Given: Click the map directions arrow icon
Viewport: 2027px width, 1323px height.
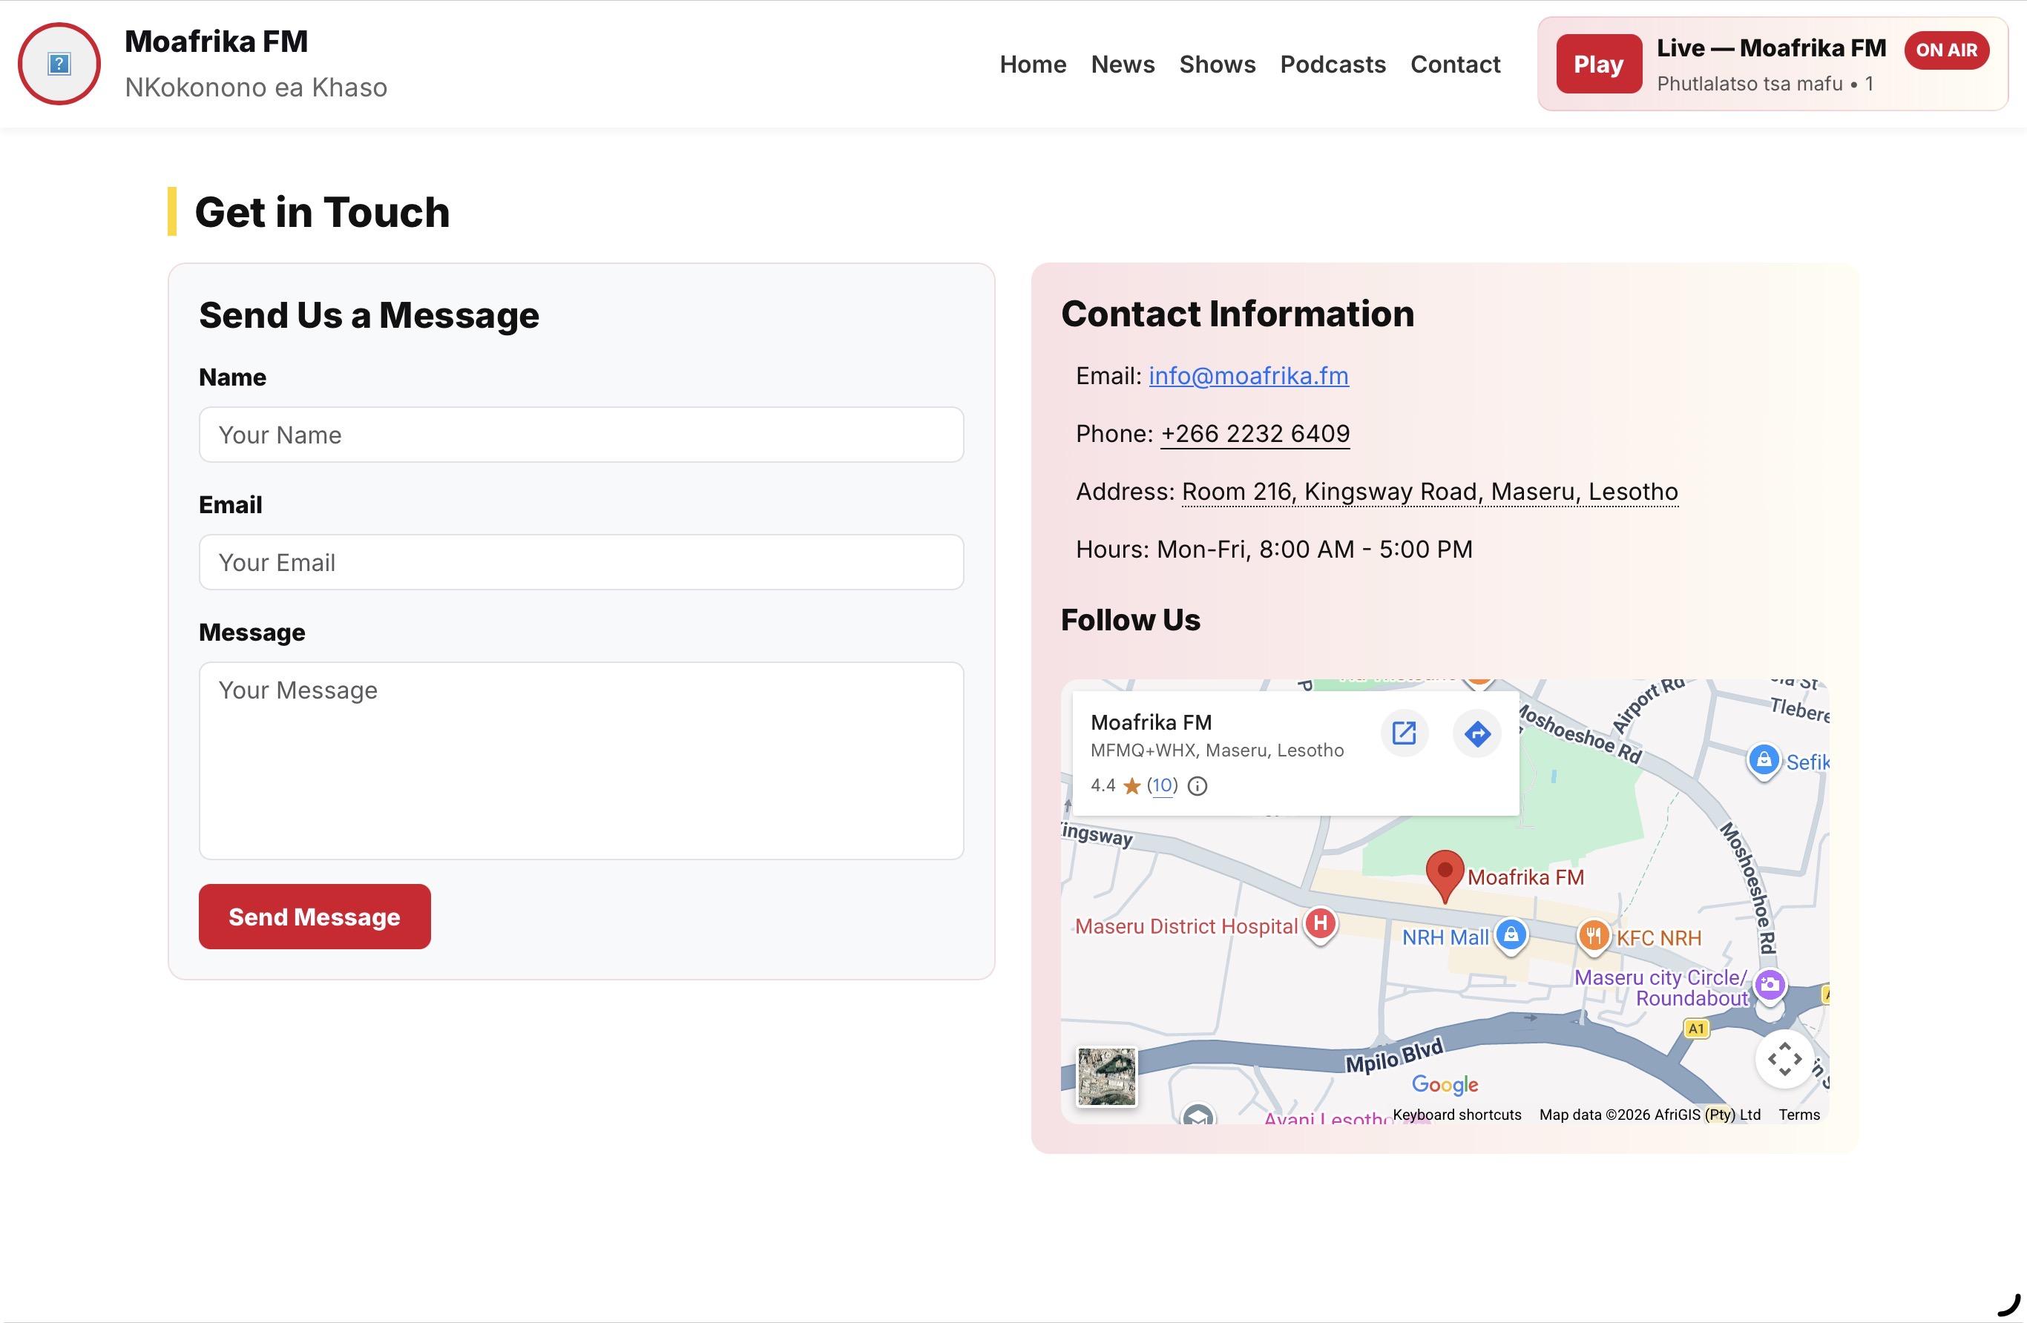Looking at the screenshot, I should pyautogui.click(x=1478, y=733).
